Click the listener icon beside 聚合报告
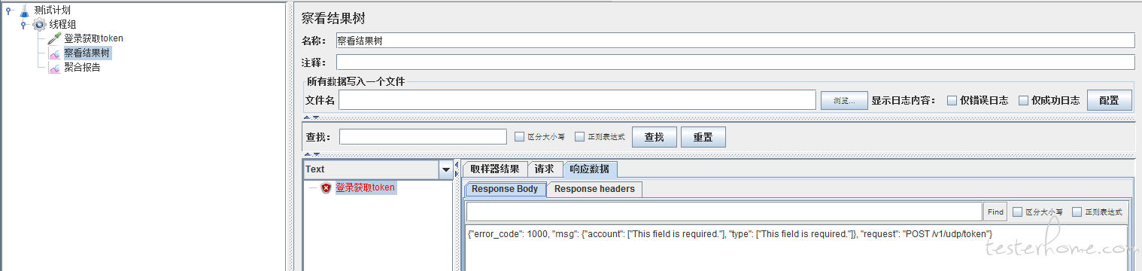 (x=54, y=68)
